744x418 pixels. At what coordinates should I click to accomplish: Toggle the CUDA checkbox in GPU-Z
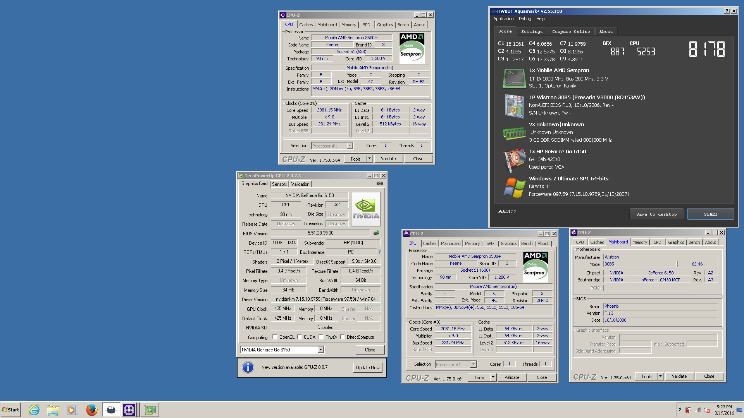click(299, 337)
